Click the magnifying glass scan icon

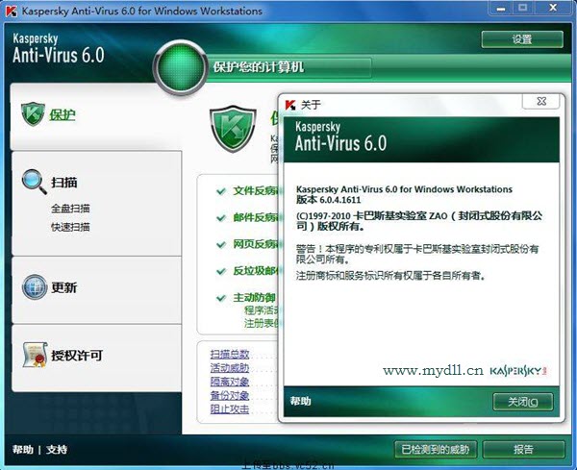pyautogui.click(x=35, y=182)
